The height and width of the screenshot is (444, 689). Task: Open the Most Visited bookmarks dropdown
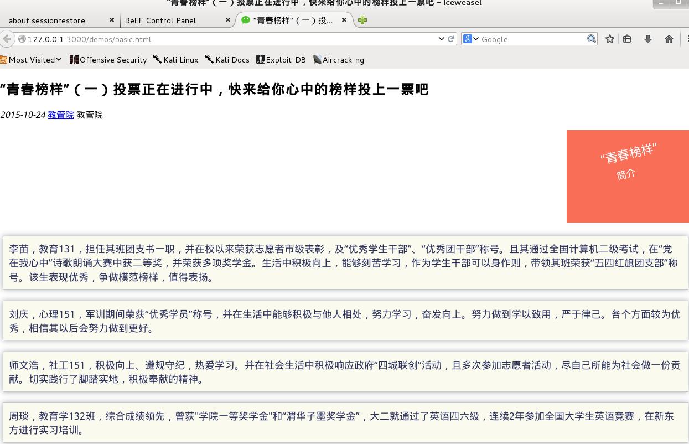[x=32, y=60]
